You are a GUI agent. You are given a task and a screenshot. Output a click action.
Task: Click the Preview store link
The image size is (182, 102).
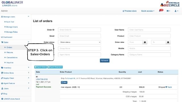(129, 11)
